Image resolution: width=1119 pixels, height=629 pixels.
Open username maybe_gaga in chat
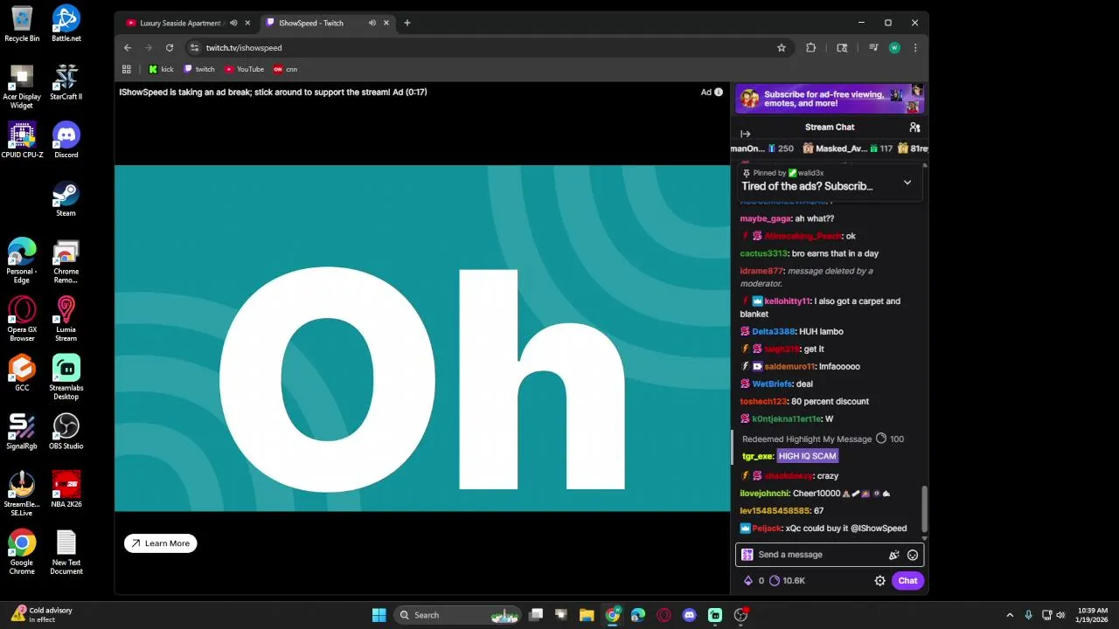(x=765, y=218)
